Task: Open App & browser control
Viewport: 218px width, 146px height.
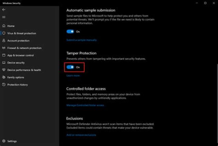Action: [21, 55]
